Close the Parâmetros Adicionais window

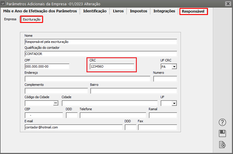pos(228,4)
